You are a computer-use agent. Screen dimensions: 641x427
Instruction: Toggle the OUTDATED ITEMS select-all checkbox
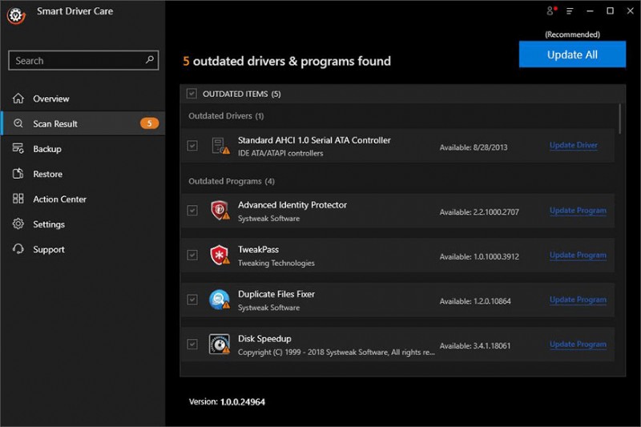tap(191, 94)
